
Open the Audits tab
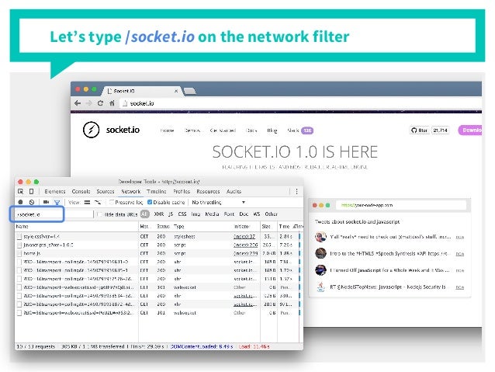pos(234,192)
